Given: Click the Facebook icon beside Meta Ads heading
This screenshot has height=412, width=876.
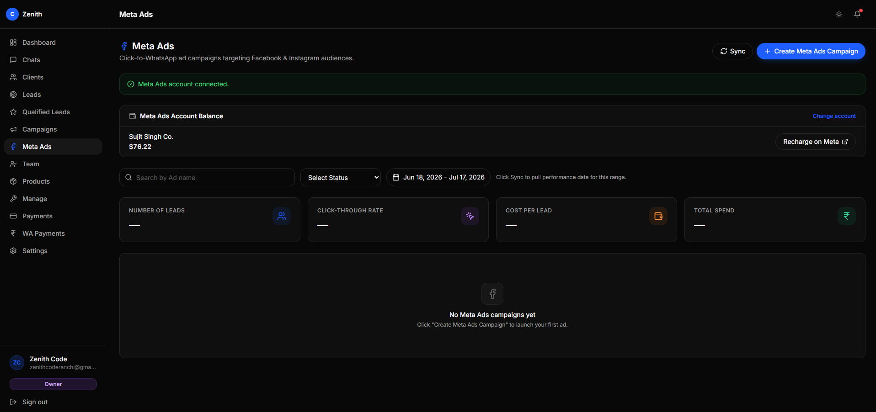Looking at the screenshot, I should pos(124,46).
